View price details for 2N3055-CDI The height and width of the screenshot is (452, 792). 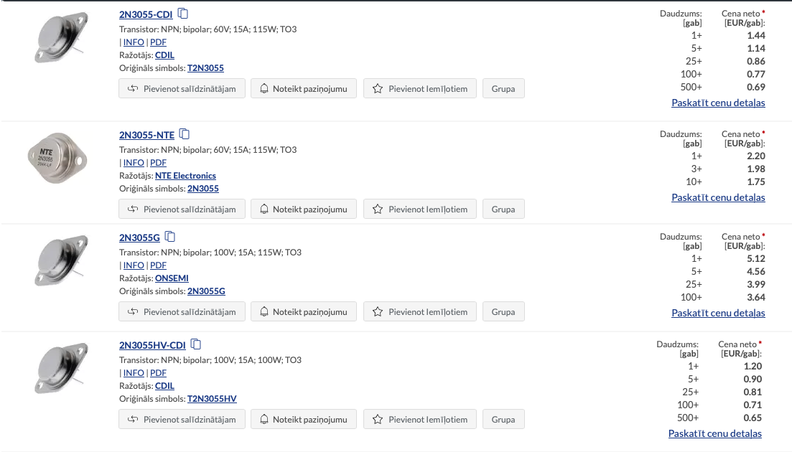click(718, 103)
